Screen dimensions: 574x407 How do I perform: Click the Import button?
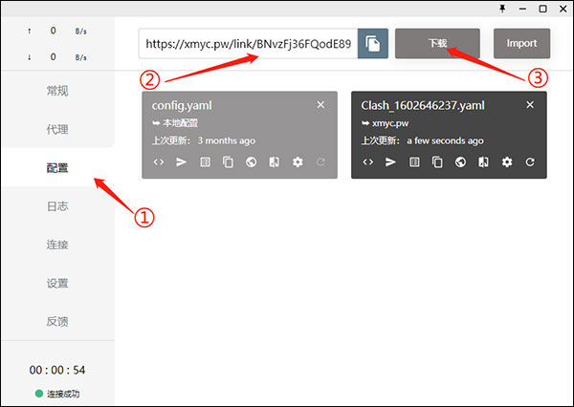click(521, 43)
